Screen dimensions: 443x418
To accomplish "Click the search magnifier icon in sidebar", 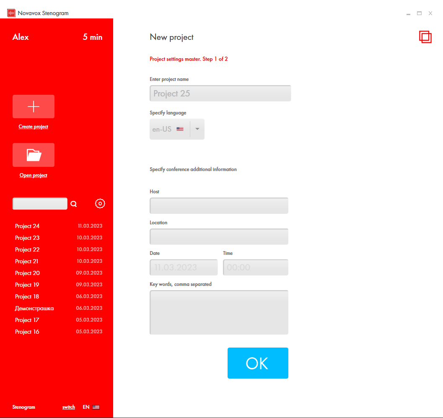I will coord(74,204).
